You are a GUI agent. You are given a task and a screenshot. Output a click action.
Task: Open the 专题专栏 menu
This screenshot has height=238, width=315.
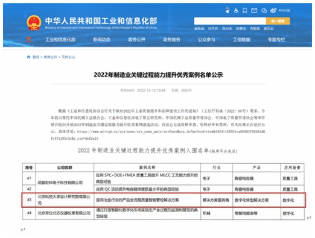pyautogui.click(x=276, y=40)
